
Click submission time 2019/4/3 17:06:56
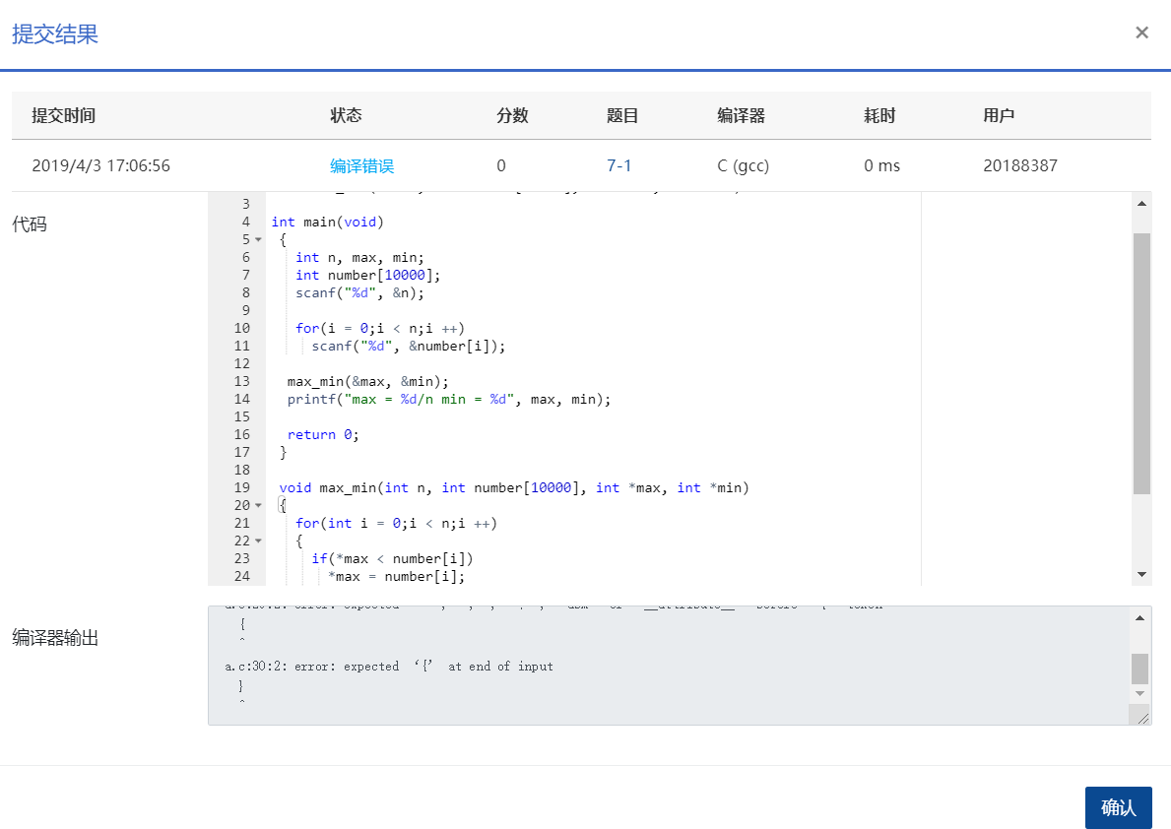tap(100, 165)
